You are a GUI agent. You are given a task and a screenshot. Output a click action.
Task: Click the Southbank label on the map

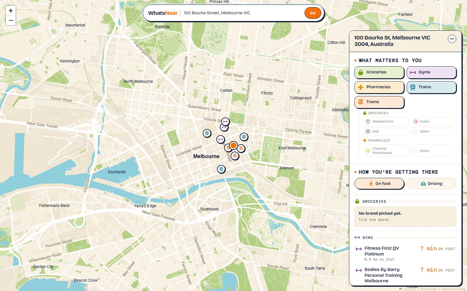click(x=210, y=209)
